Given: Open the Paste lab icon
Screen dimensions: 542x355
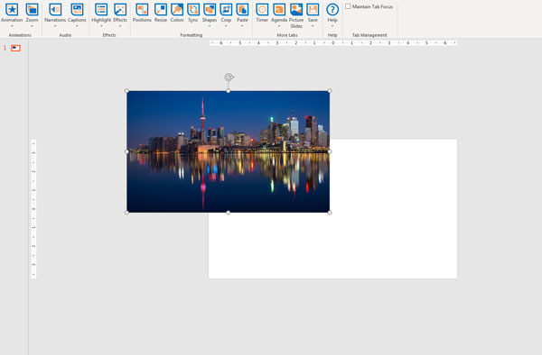Looking at the screenshot, I should 242,9.
